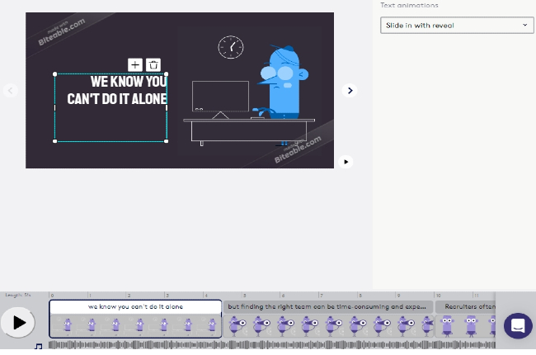Play scene preview with small play button
The image size is (536, 355).
click(346, 162)
